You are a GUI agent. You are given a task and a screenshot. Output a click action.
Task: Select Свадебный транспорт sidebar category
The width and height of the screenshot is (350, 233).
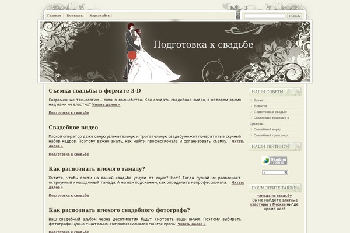[271, 135]
